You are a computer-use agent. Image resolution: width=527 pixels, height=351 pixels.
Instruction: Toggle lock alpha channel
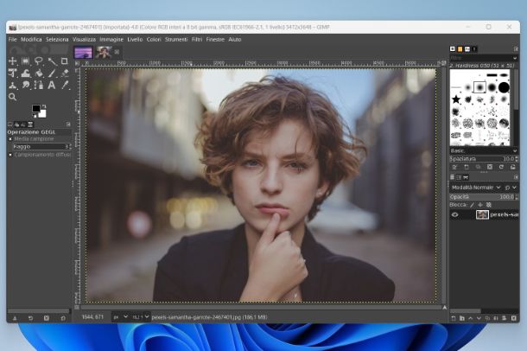click(x=489, y=205)
